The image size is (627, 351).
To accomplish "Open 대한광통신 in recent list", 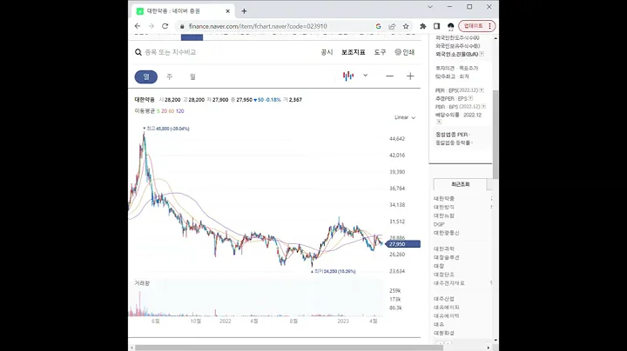I will (x=447, y=233).
